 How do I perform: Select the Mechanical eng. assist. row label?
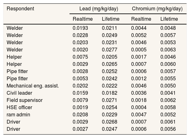pos(33,86)
